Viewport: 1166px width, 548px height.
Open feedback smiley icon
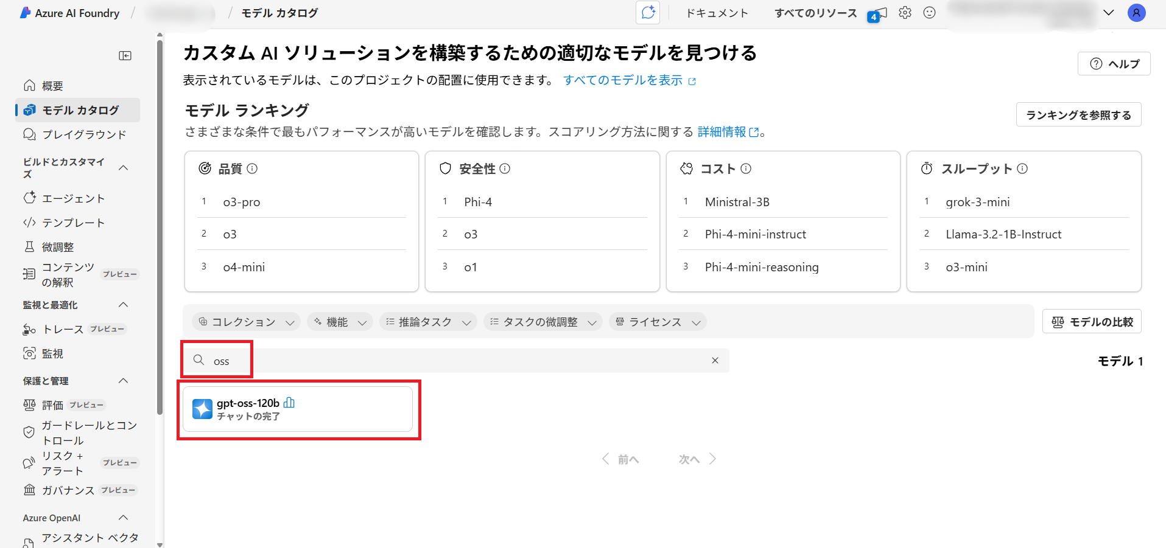pos(929,13)
